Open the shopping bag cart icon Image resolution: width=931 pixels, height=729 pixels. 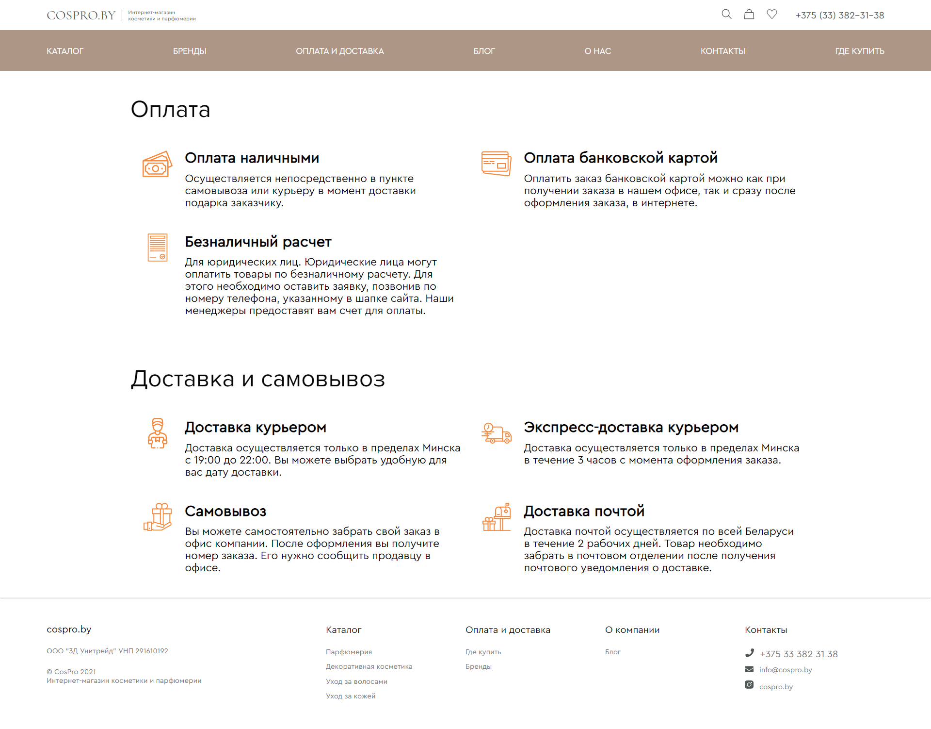[x=749, y=14]
